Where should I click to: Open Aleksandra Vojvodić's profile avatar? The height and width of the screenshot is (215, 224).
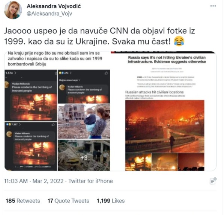pyautogui.click(x=13, y=10)
